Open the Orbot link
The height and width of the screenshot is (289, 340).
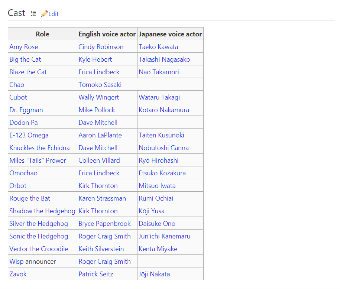pos(18,186)
